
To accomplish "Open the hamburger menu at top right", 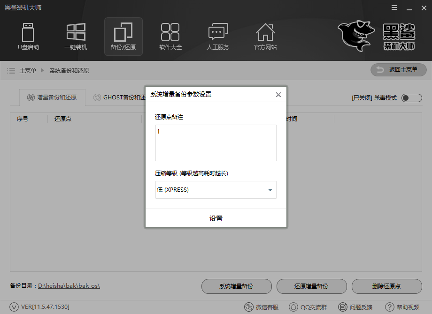I will tap(393, 7).
